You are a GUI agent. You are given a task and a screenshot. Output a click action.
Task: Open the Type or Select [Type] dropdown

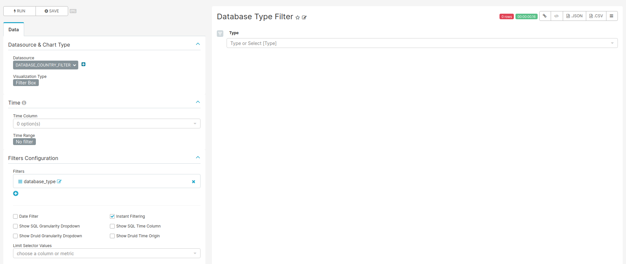(x=422, y=43)
